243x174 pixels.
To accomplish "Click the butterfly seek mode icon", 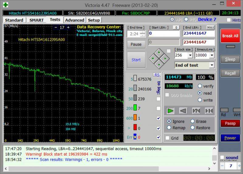I will tap(209, 111).
